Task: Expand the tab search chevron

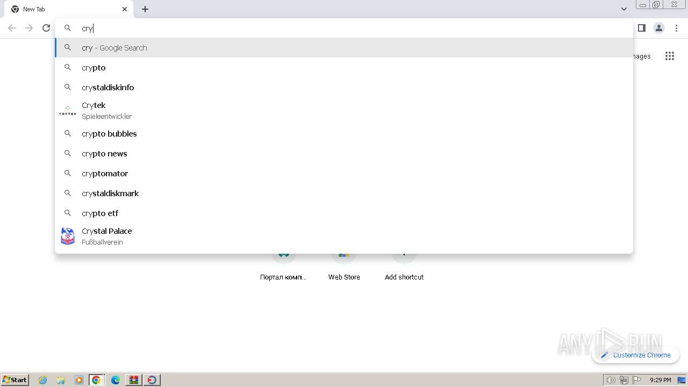Action: click(623, 9)
